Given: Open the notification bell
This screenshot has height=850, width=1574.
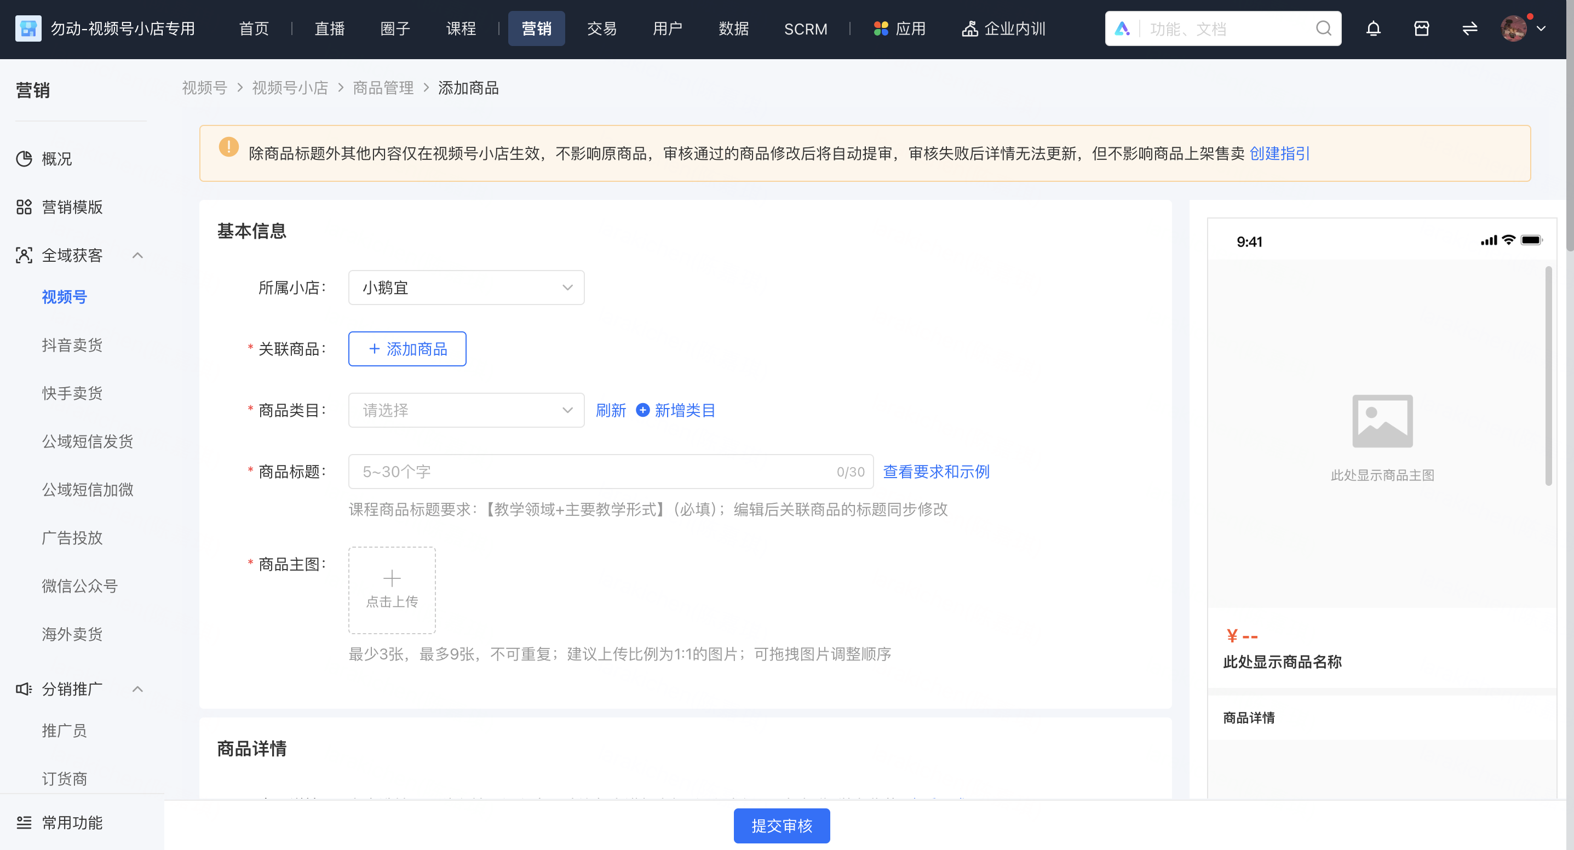Looking at the screenshot, I should pyautogui.click(x=1373, y=28).
